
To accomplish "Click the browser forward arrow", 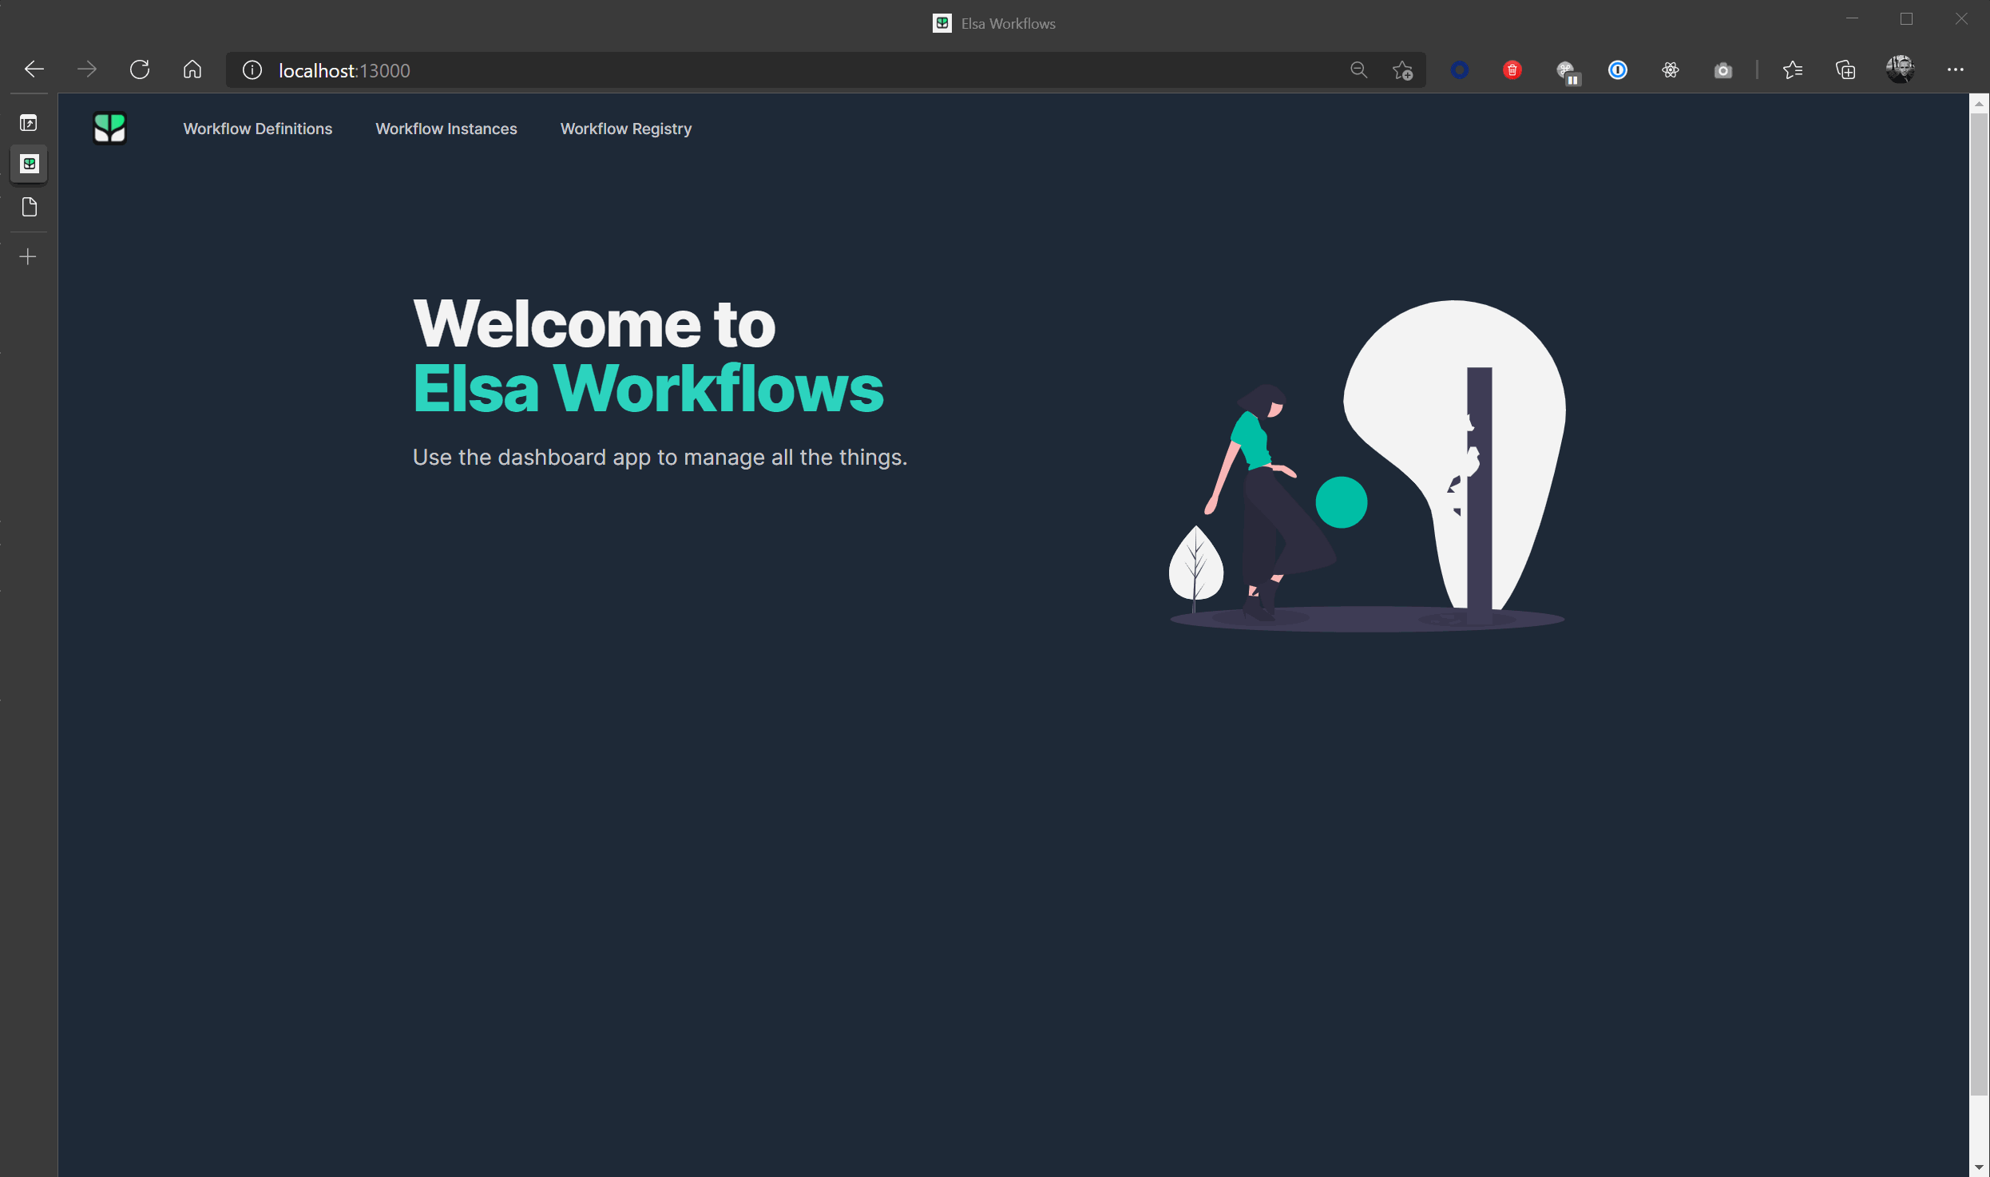I will [86, 69].
